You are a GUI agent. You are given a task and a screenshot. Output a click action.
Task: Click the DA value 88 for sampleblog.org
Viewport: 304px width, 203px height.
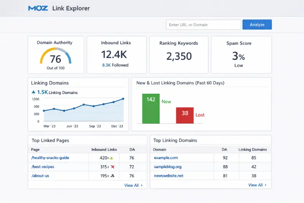point(225,167)
